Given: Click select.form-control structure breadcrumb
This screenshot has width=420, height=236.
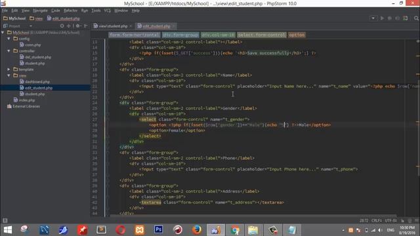Looking at the screenshot, I should [261, 35].
